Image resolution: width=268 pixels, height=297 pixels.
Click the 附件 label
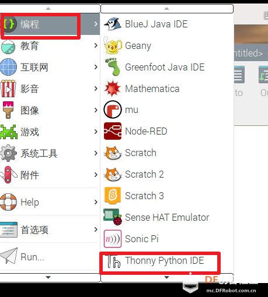(30, 175)
